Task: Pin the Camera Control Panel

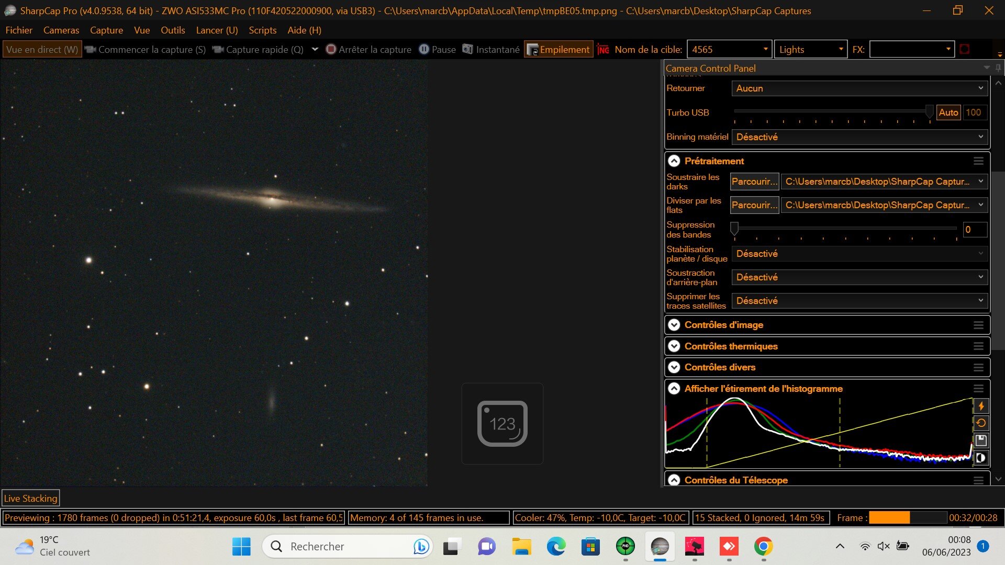Action: 998,68
